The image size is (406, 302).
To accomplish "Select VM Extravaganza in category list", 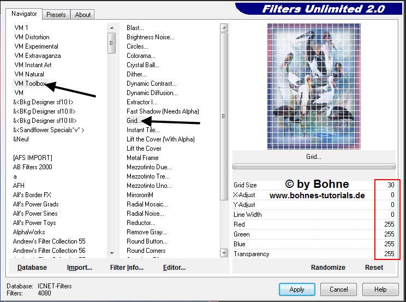I will [38, 56].
